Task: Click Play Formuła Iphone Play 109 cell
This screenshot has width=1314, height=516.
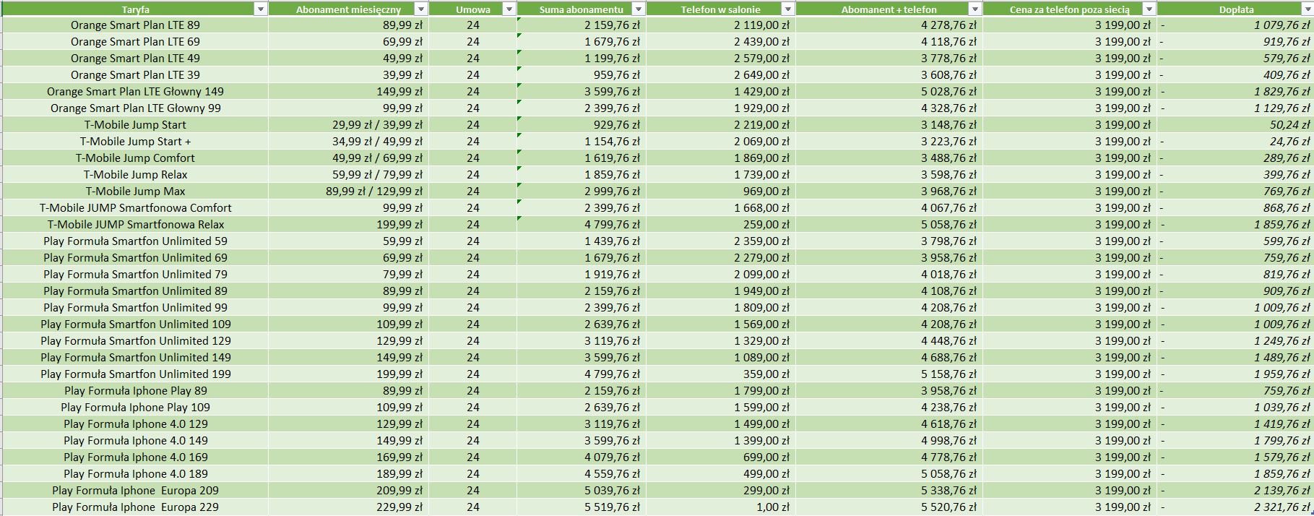Action: 135,407
